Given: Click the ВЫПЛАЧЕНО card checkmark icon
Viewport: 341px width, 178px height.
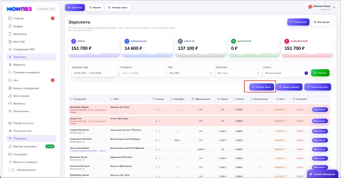Looking at the screenshot, I should 233,41.
